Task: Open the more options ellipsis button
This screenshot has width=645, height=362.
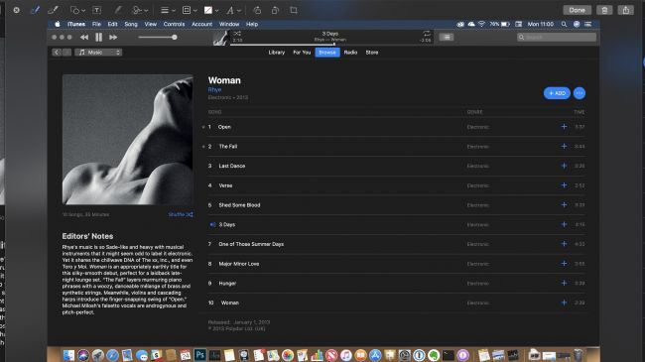Action: (x=580, y=93)
